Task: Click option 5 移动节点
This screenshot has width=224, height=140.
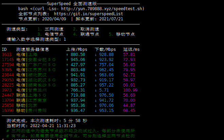Action: [122, 34]
